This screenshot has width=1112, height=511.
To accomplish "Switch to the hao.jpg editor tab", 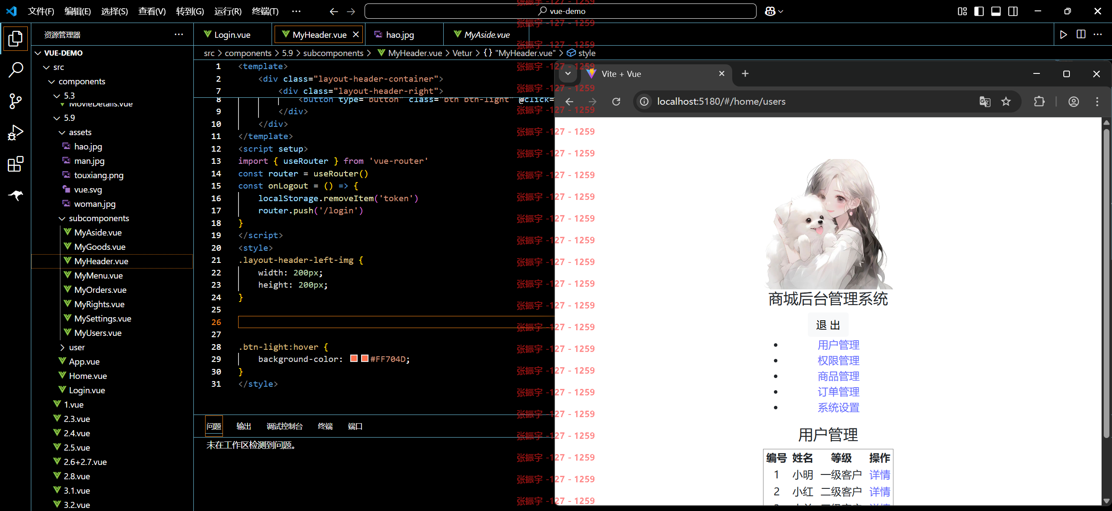I will click(x=400, y=35).
